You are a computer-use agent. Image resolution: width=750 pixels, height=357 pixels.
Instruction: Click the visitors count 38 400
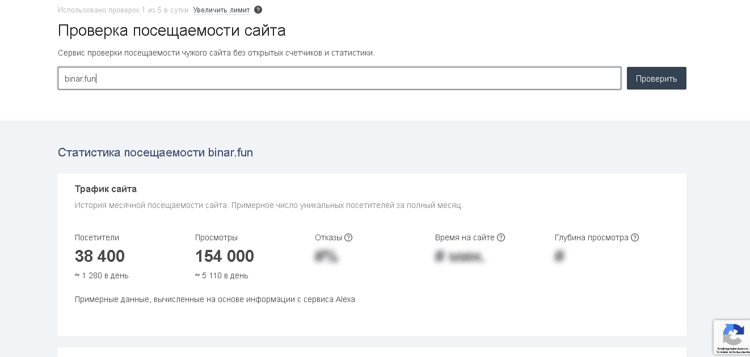pos(100,257)
